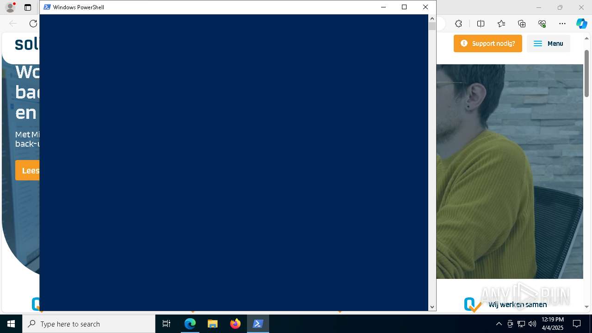The image size is (592, 333).
Task: Open the notification center icon
Action: 577,324
